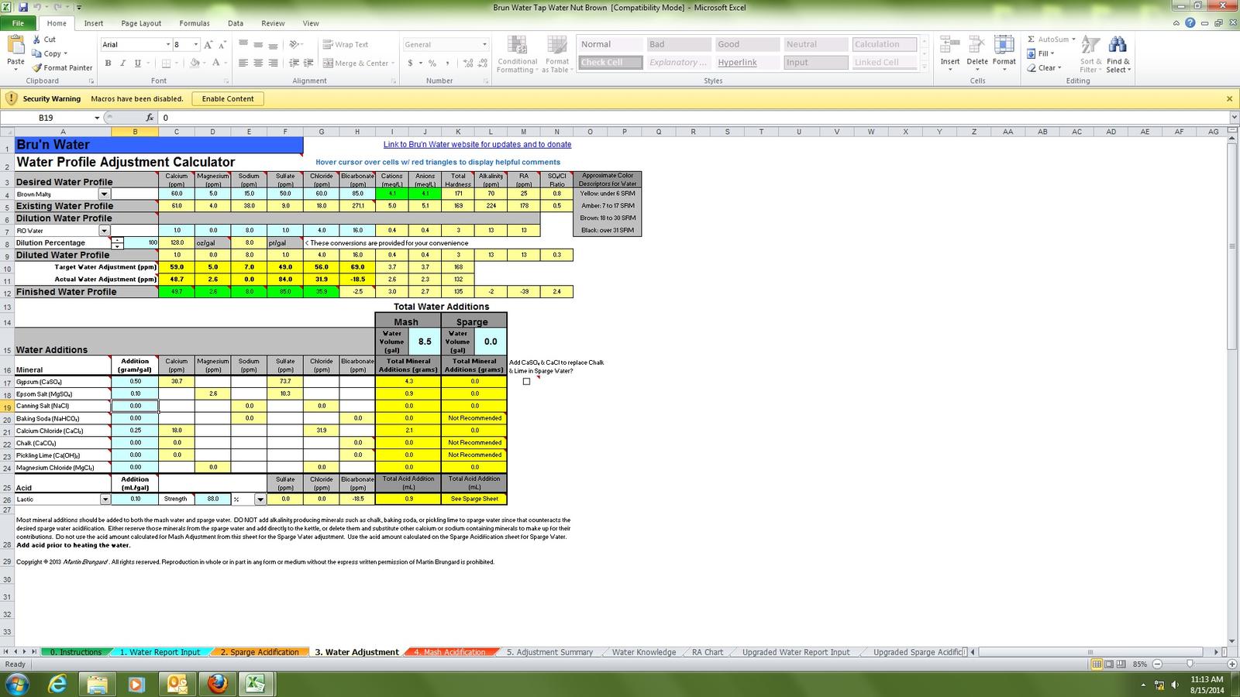Switch to Page Layout view in status bar

point(1109,664)
